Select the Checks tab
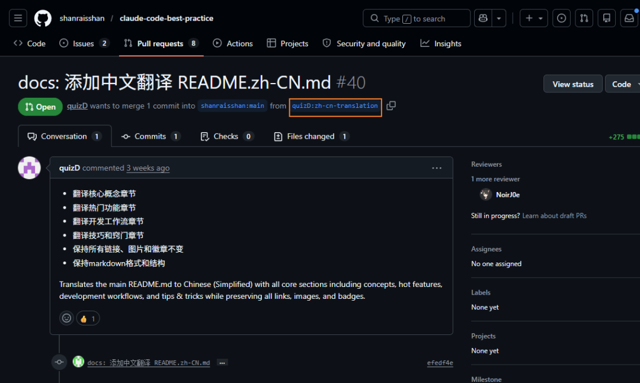 [x=226, y=136]
